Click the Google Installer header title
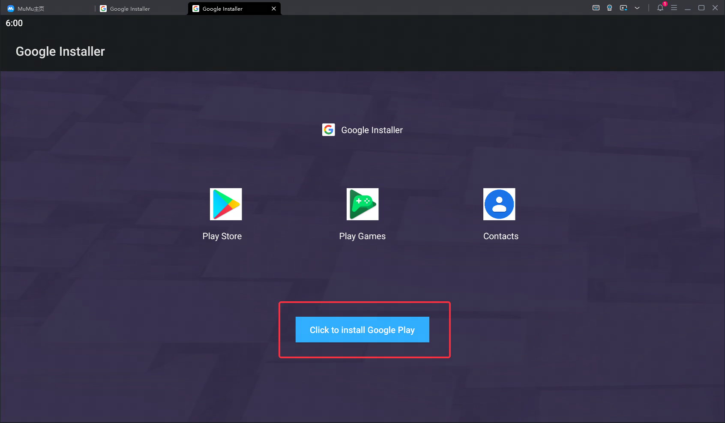 [x=60, y=51]
